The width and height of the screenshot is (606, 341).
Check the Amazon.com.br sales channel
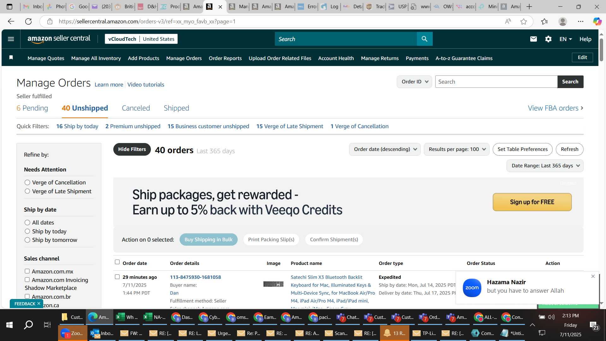[x=27, y=296]
